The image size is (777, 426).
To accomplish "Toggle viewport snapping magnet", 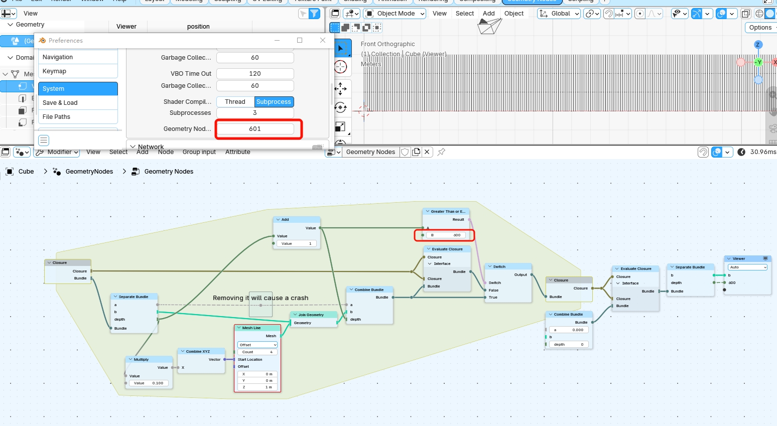I will pos(609,14).
